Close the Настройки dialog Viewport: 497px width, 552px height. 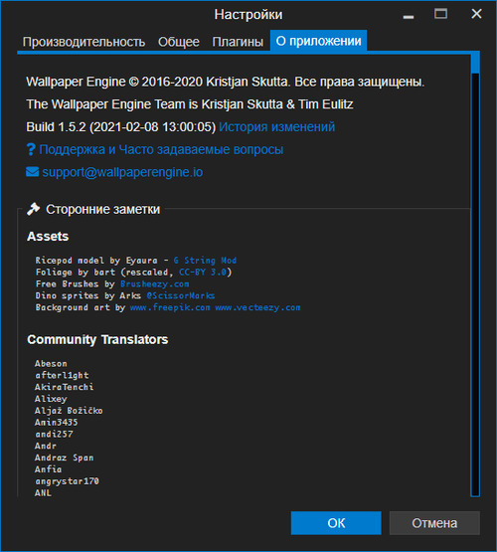click(476, 14)
